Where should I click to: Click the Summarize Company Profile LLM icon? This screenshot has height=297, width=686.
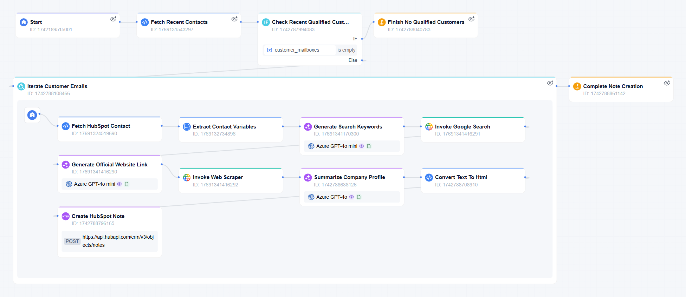pos(308,177)
